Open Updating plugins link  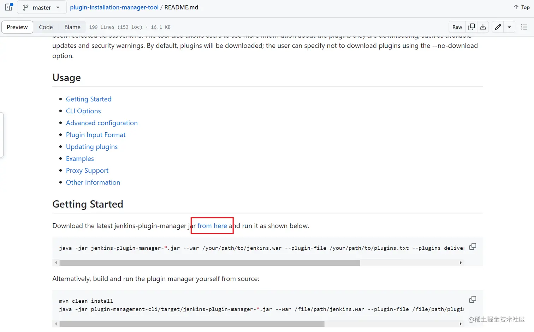92,147
